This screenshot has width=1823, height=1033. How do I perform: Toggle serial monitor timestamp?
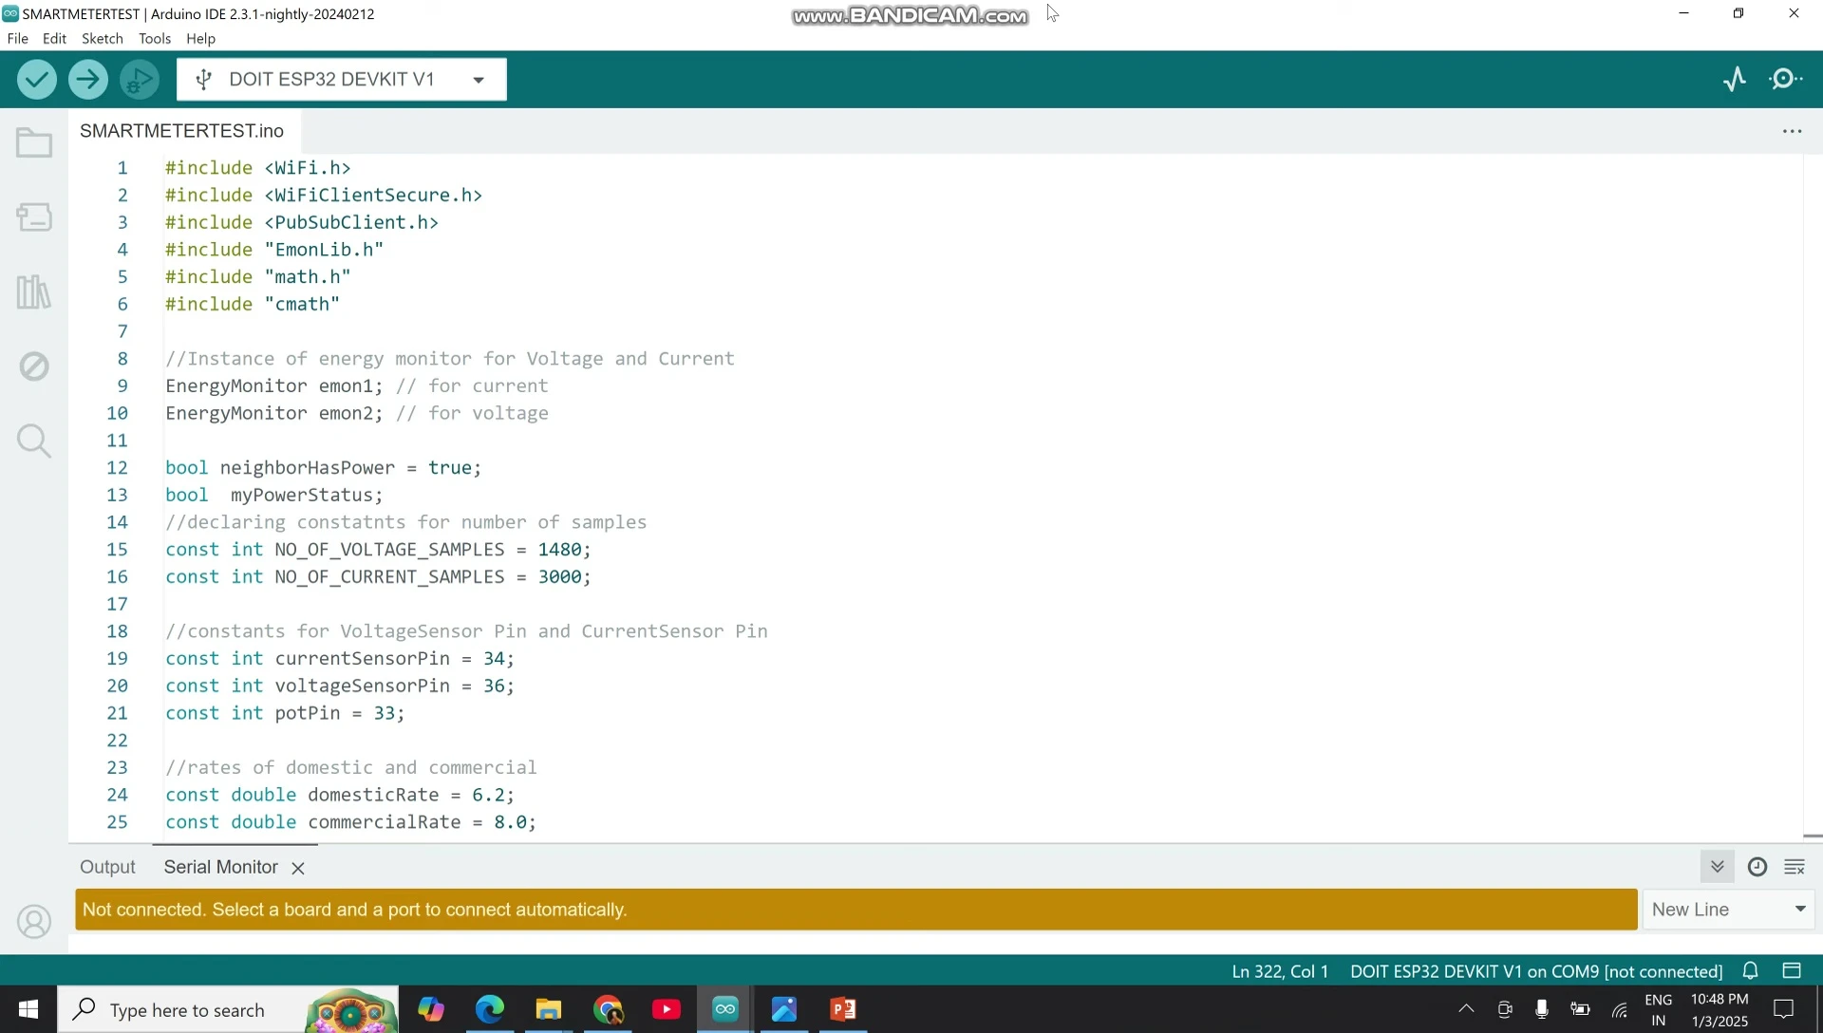1757,867
